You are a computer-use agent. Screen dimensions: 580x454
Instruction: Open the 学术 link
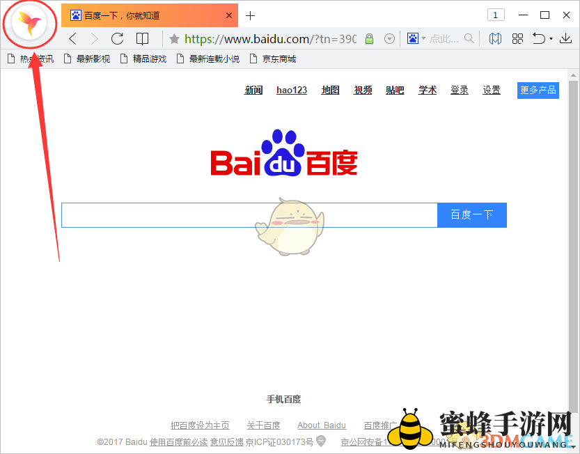click(x=428, y=90)
